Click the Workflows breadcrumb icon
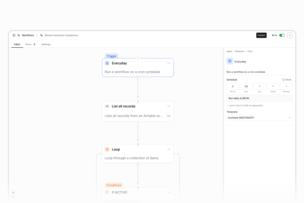Screen dimensions: 304x203 pos(19,35)
